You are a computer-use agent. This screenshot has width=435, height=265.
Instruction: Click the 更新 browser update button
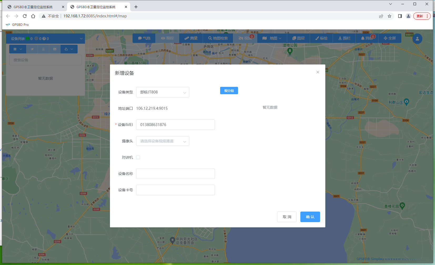pyautogui.click(x=422, y=16)
